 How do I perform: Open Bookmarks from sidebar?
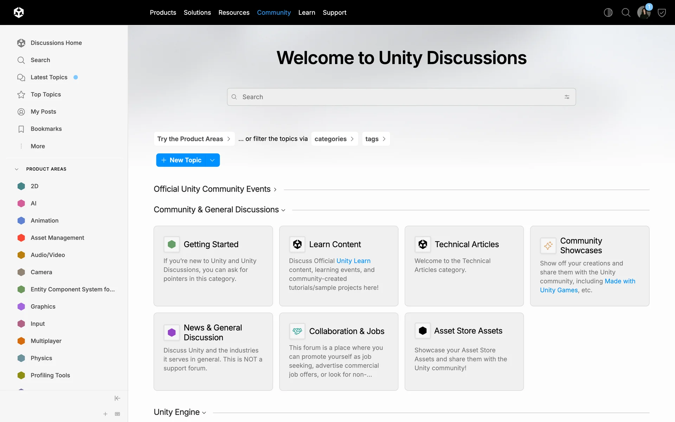click(46, 129)
